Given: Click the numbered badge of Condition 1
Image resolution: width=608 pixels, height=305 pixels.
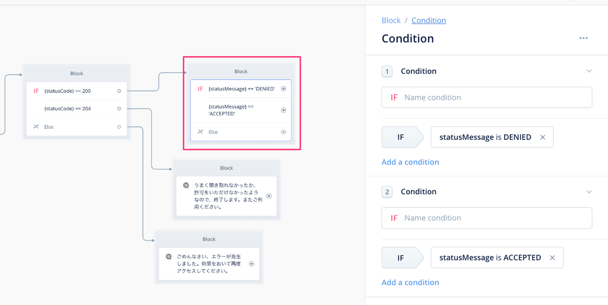Looking at the screenshot, I should (387, 71).
